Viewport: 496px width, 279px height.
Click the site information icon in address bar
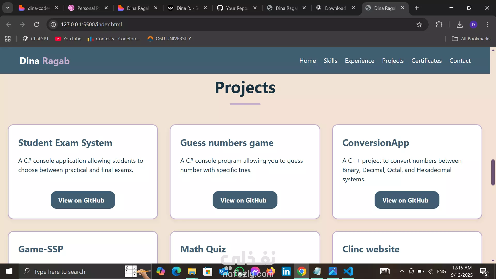pos(53,25)
